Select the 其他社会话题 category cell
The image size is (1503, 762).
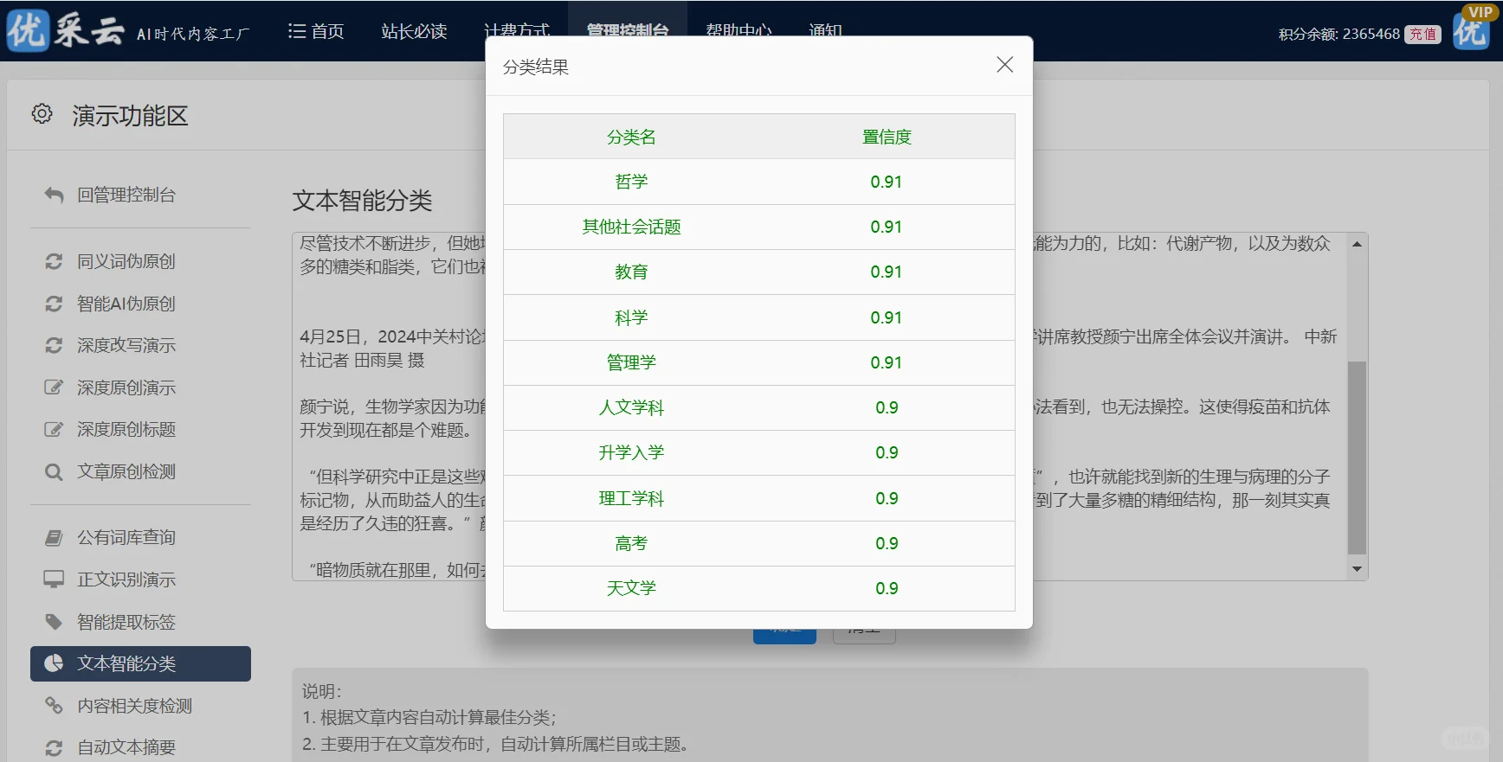[631, 227]
